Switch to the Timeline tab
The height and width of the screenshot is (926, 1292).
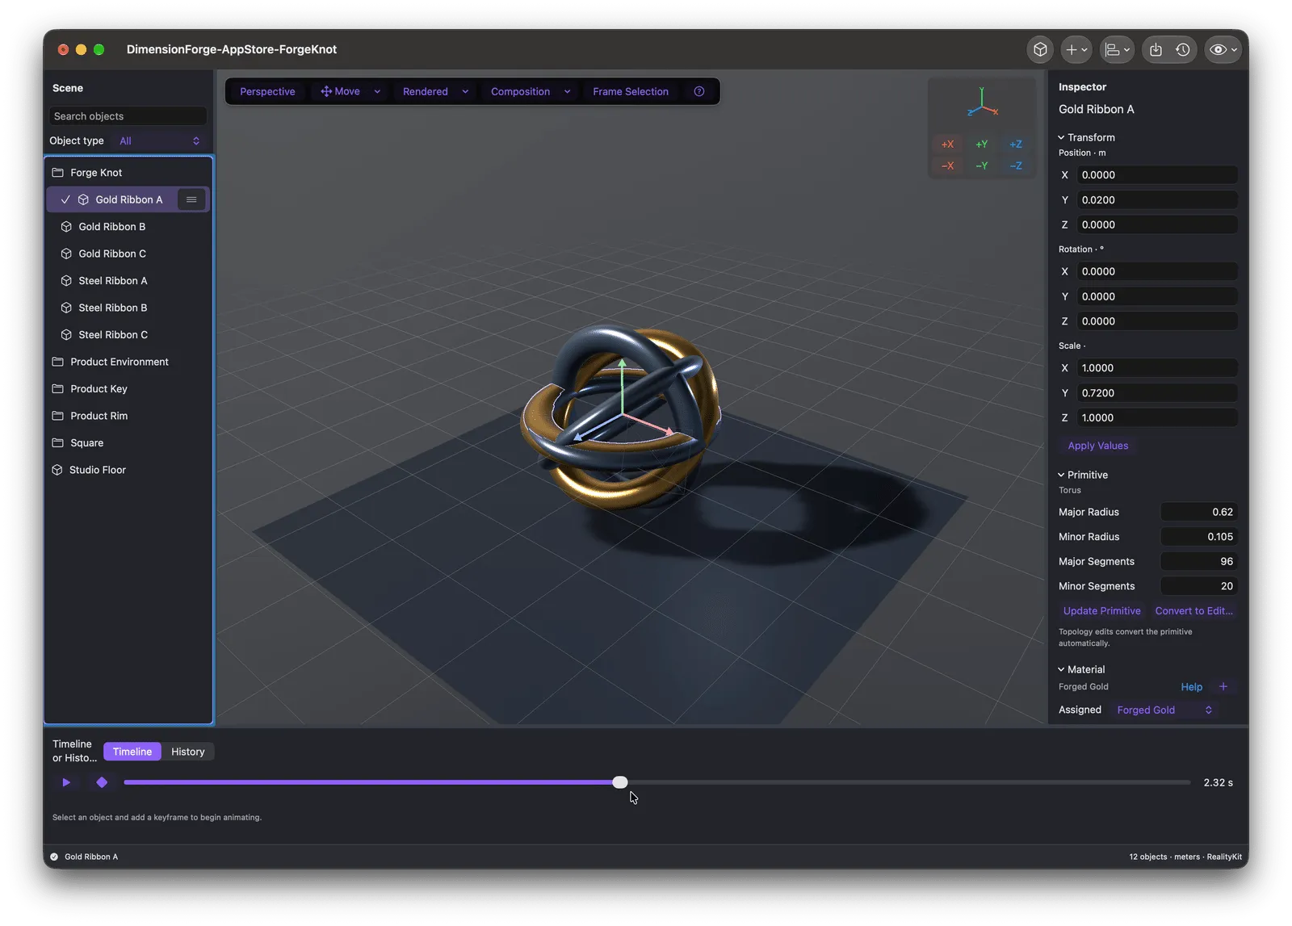click(132, 752)
